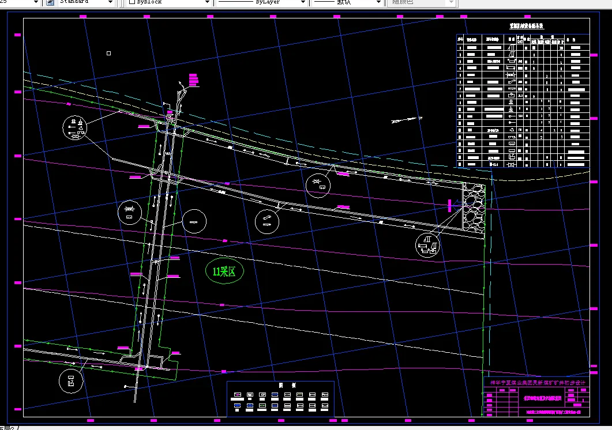Select the 图例 legend heading text

coord(287,385)
